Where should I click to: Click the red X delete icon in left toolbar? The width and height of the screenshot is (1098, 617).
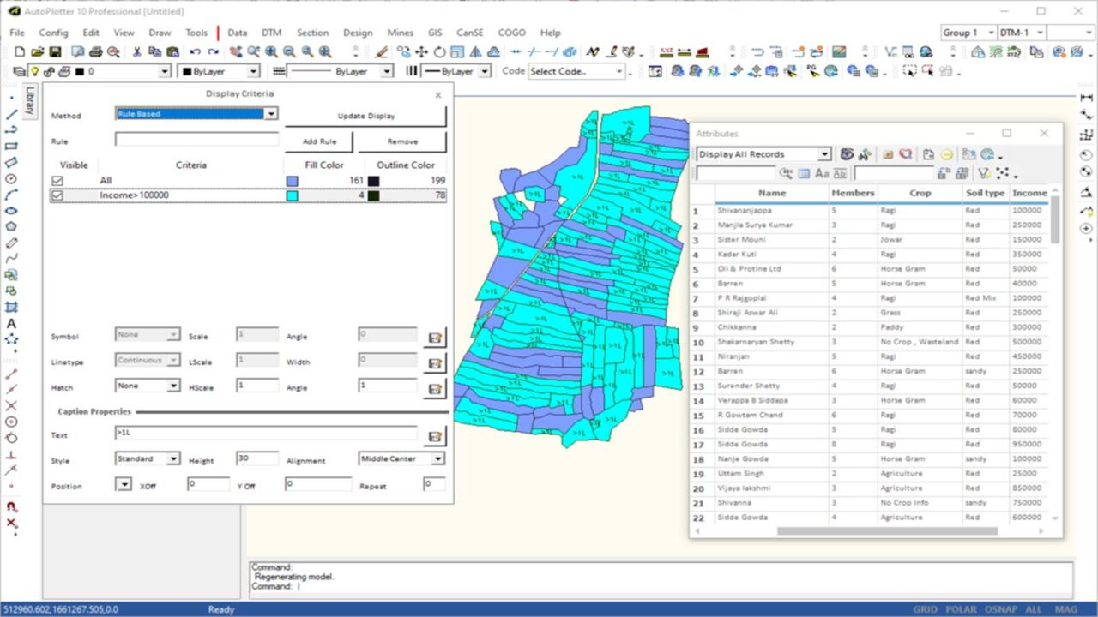click(x=12, y=523)
